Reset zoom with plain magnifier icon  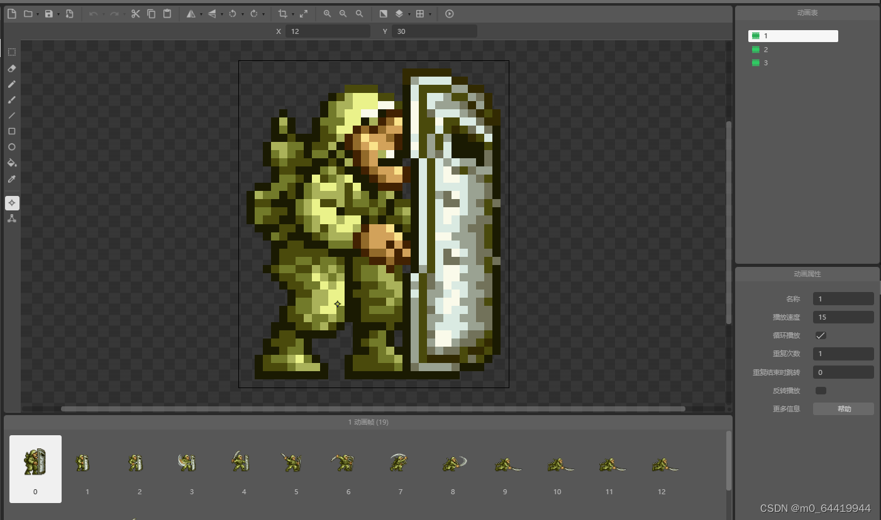(x=359, y=14)
